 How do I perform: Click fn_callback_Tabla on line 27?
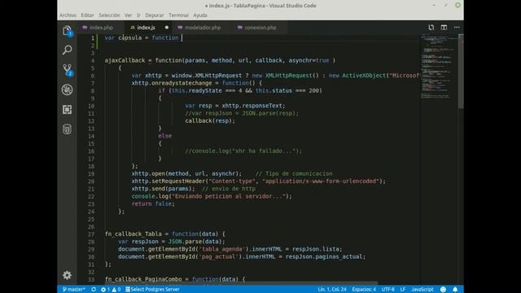click(x=134, y=234)
